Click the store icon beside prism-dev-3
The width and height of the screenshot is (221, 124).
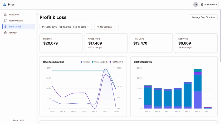point(202,4)
